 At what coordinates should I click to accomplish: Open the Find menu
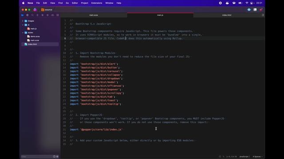(x=60, y=3)
